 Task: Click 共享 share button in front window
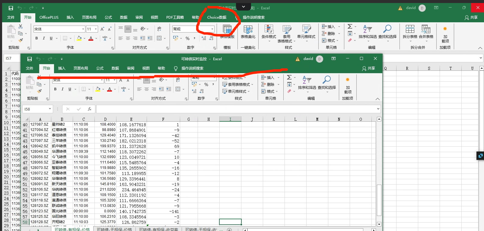[x=369, y=68]
